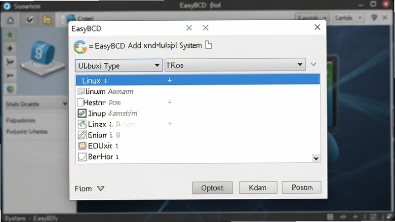
Task: Expand the Fiom triangle menu
Action: click(101, 188)
